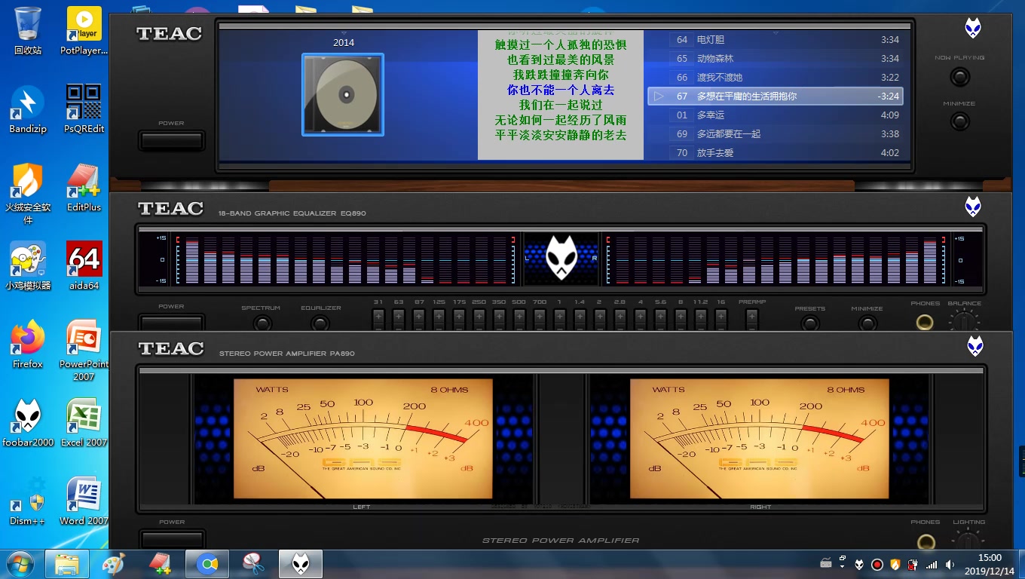Click the album art CD thumbnail

tap(343, 94)
